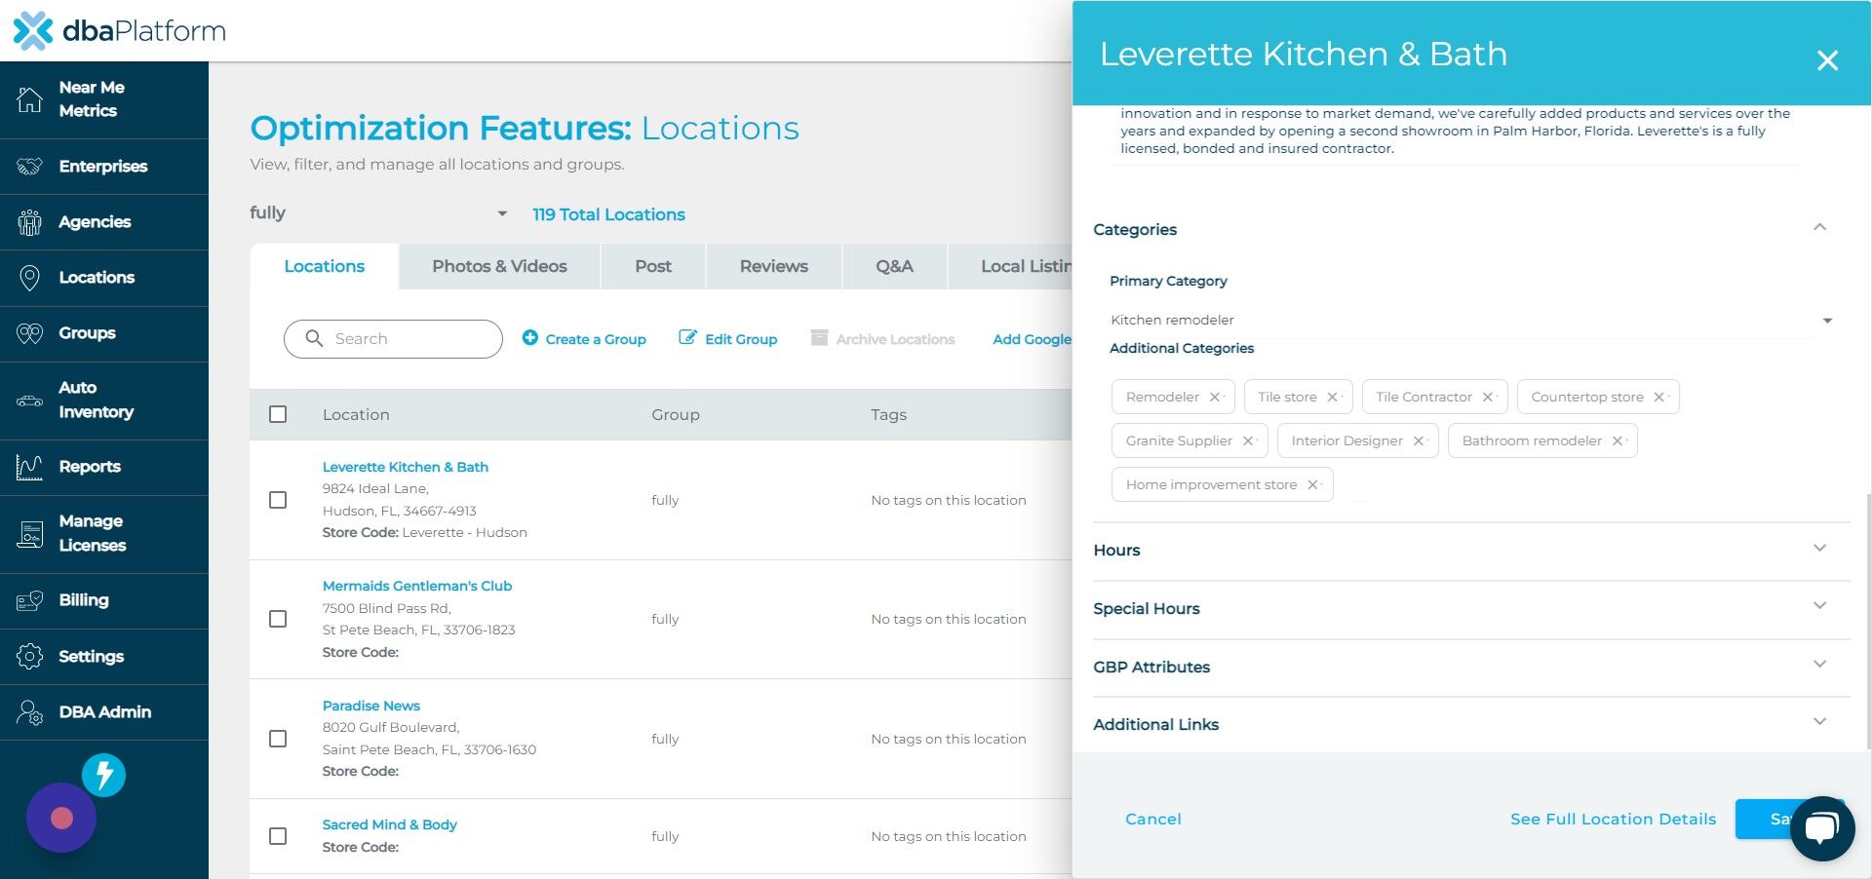Screen dimensions: 1872x879
Task: Open the Sacred Mind & Body location link
Action: (390, 824)
